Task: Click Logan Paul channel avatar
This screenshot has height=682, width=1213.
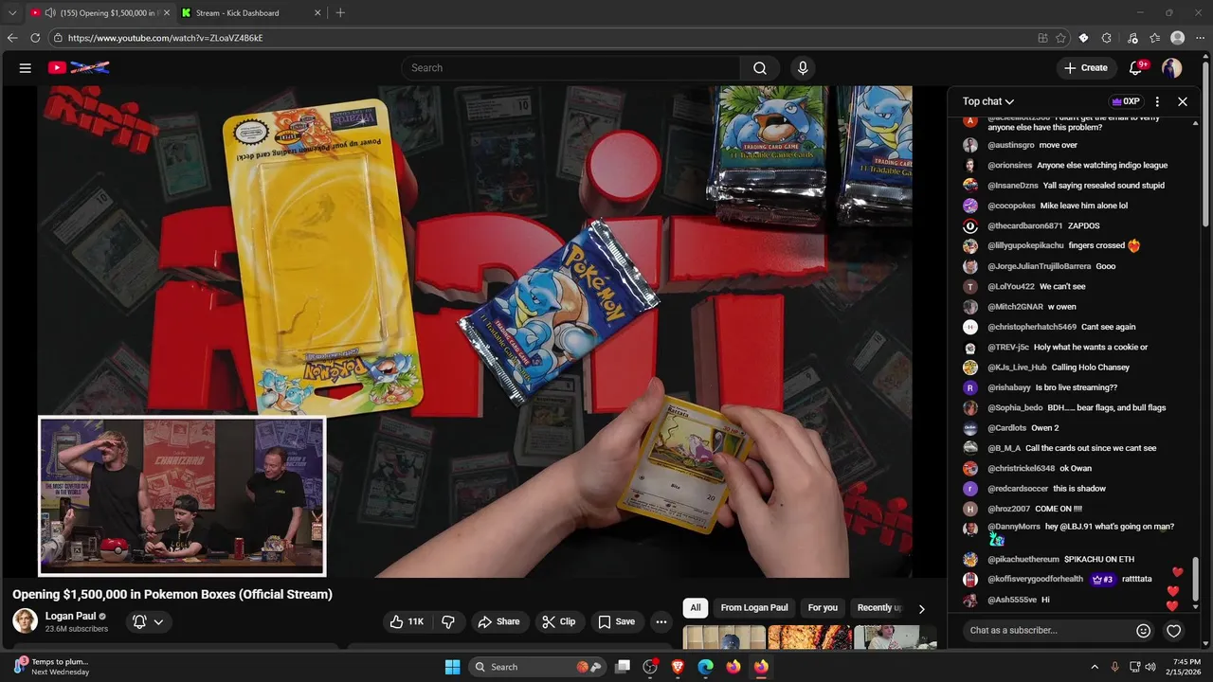Action: pos(25,621)
